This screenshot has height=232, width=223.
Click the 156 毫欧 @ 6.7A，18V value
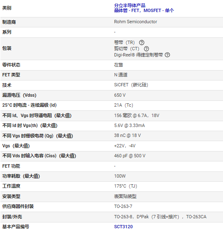pyautogui.click(x=137, y=115)
